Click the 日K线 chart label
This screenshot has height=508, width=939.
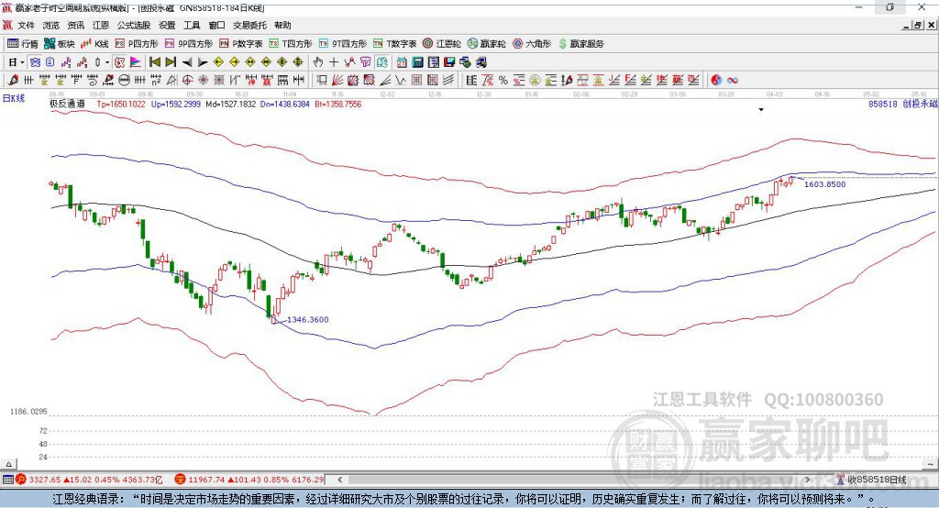pyautogui.click(x=14, y=98)
